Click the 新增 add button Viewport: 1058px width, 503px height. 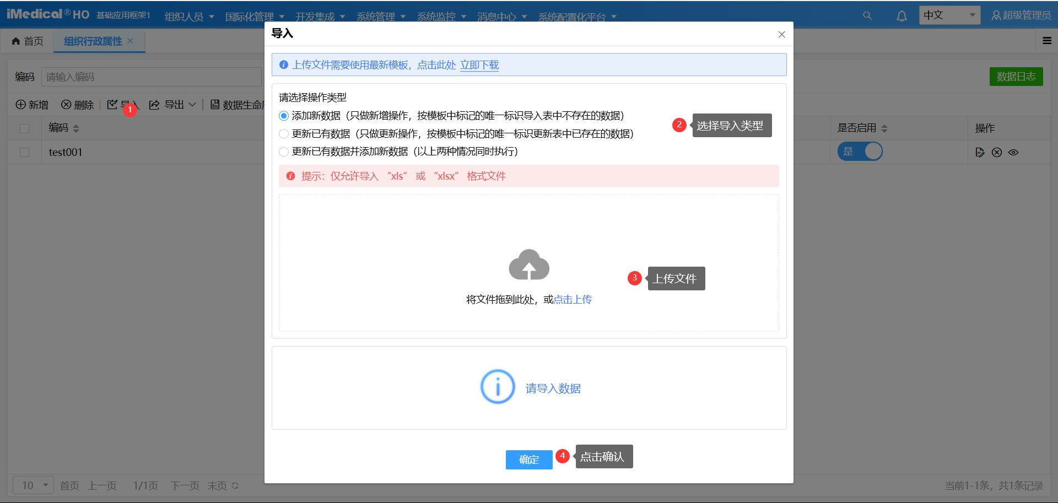[x=32, y=105]
